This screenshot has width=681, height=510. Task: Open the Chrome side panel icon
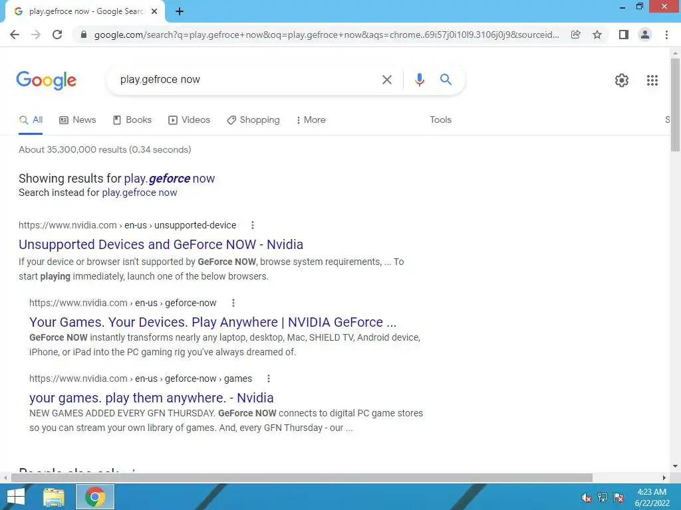point(624,35)
